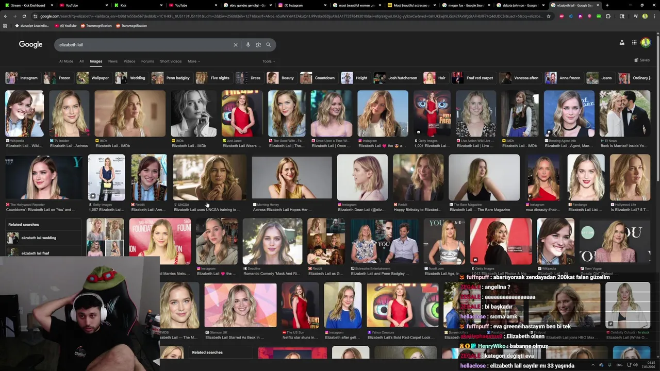Open the UNCSA image result
This screenshot has height=371, width=660.
pos(210,177)
